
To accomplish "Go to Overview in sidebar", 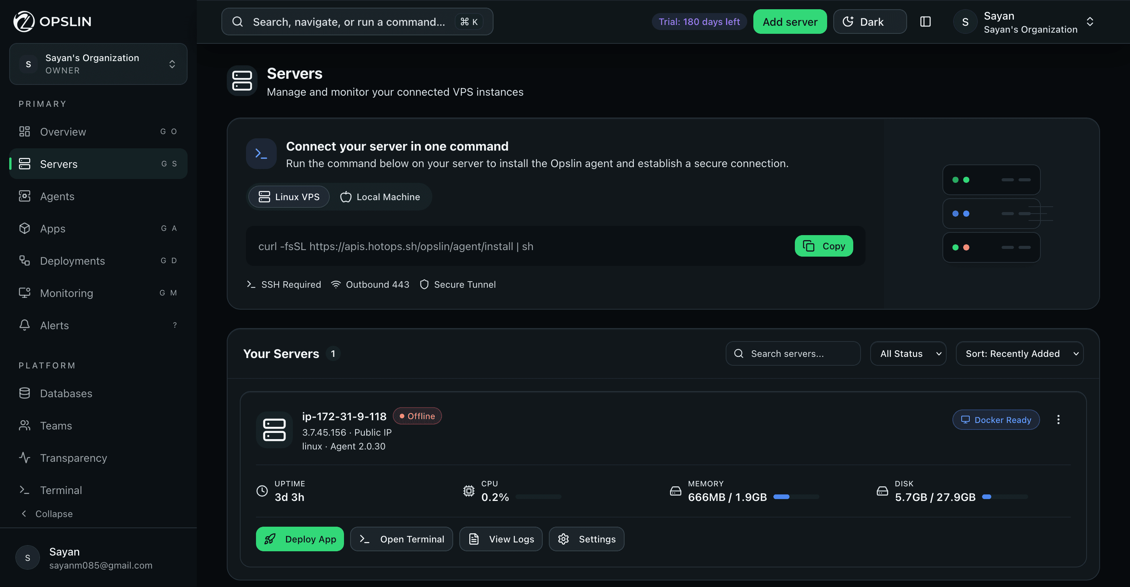I will tap(98, 131).
